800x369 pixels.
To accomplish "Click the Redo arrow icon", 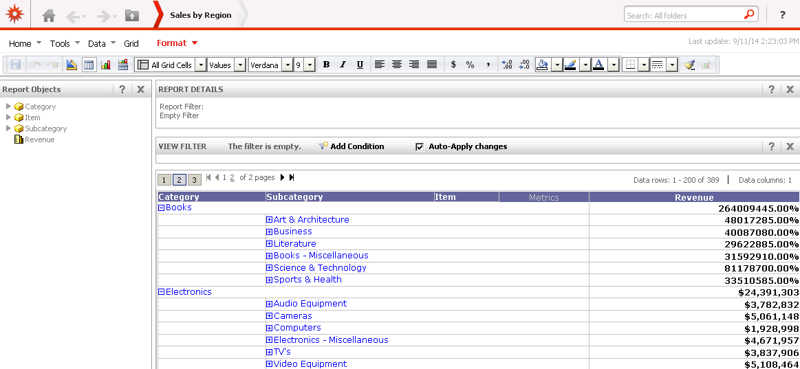I will click(52, 65).
